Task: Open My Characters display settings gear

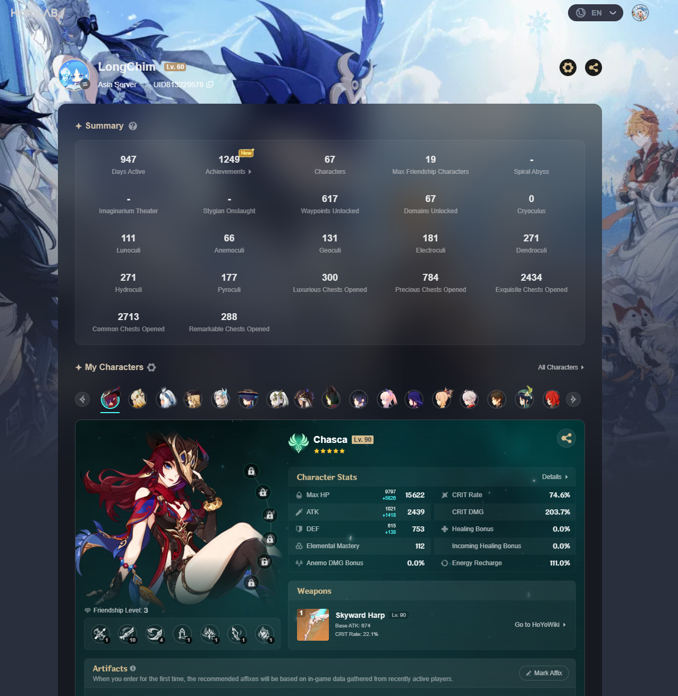Action: pyautogui.click(x=151, y=367)
